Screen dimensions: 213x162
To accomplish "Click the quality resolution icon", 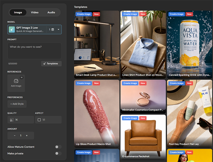I will pyautogui.click(x=12, y=120).
